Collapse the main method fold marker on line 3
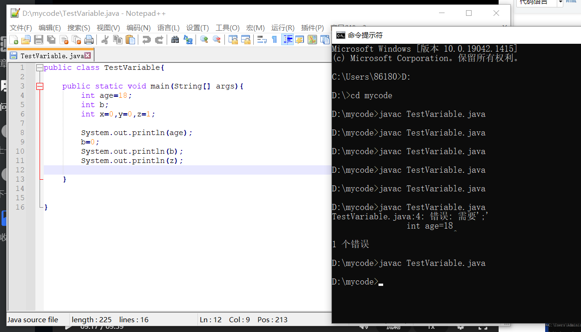Image resolution: width=581 pixels, height=332 pixels. [40, 86]
